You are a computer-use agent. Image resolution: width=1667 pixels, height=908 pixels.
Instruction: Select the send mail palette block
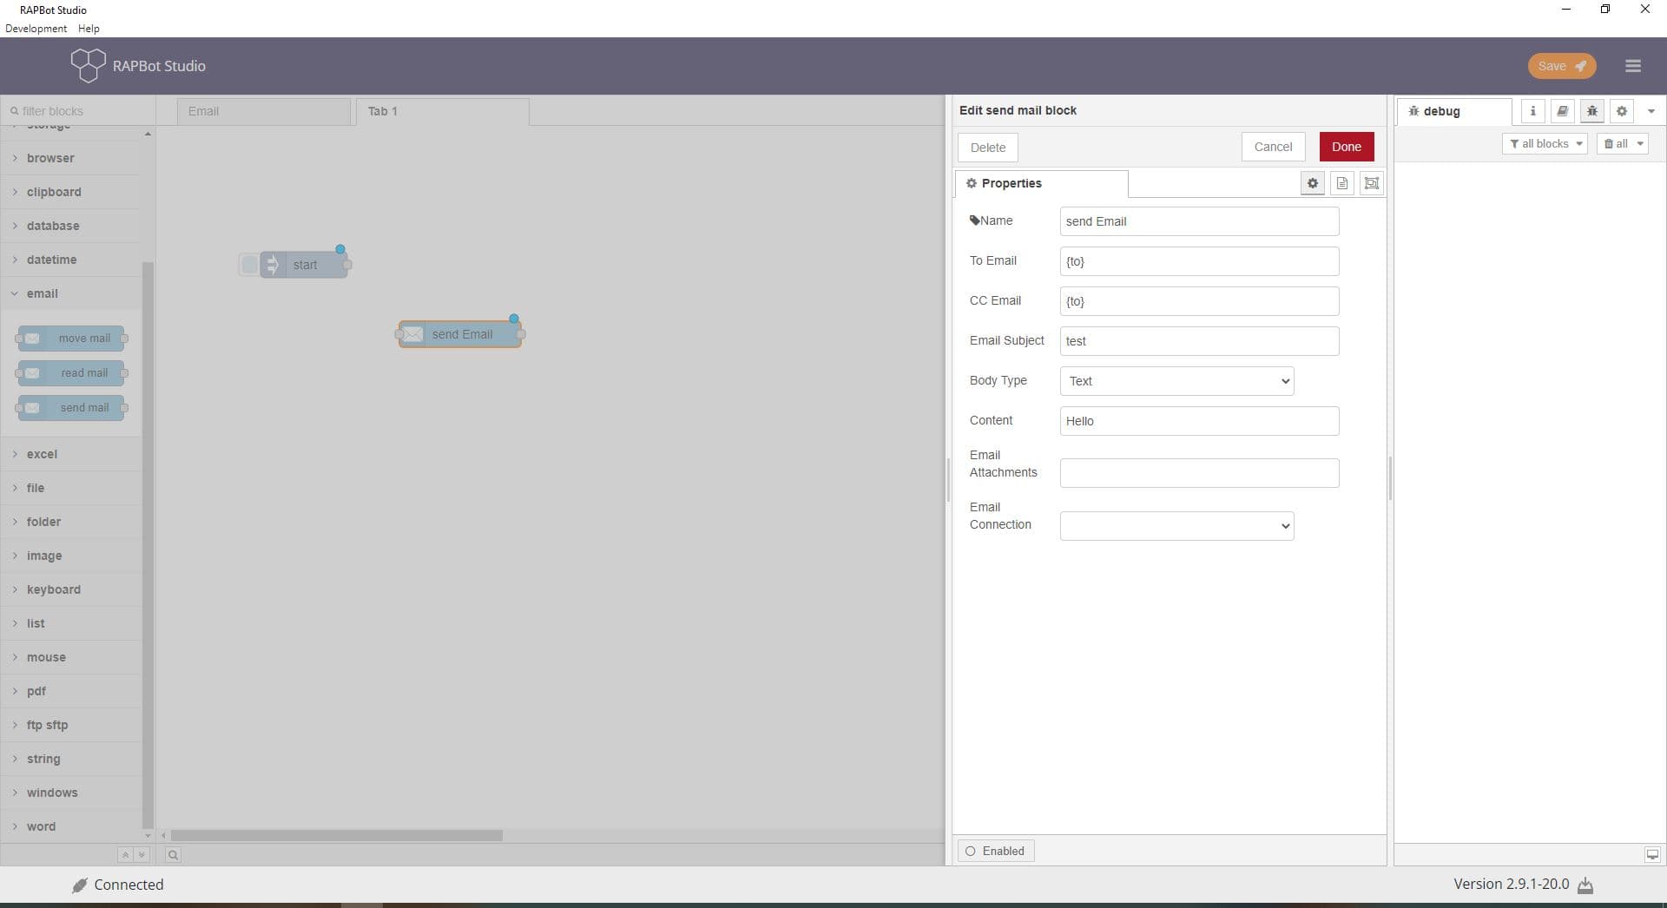click(x=71, y=408)
